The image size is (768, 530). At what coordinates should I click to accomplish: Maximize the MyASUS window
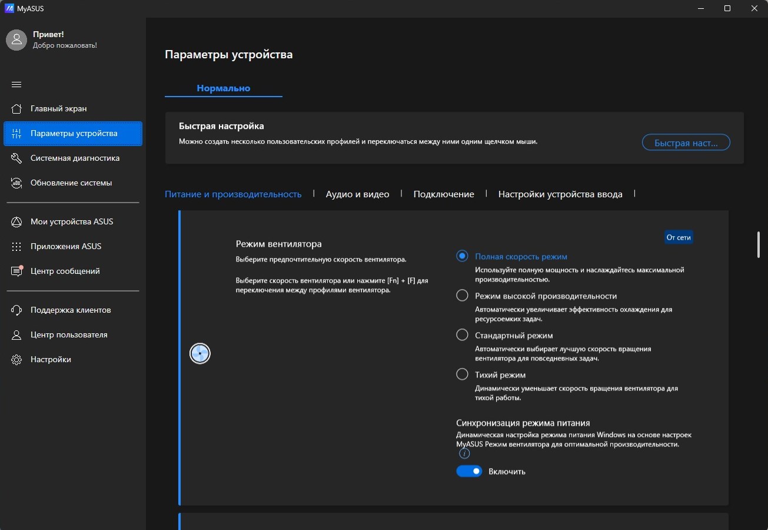[727, 8]
